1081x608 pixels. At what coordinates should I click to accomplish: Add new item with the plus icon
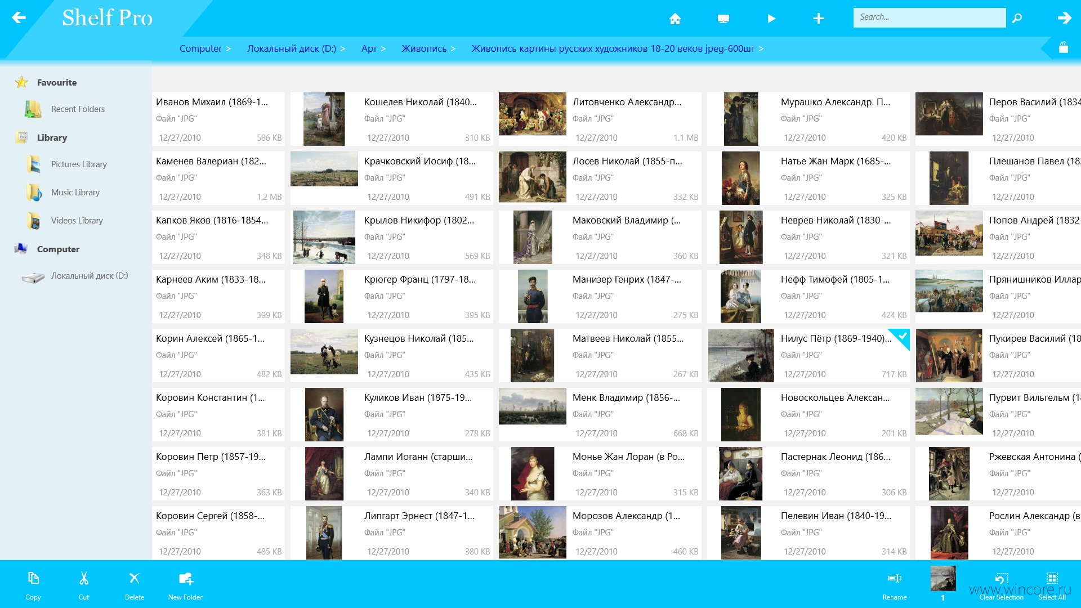819,19
